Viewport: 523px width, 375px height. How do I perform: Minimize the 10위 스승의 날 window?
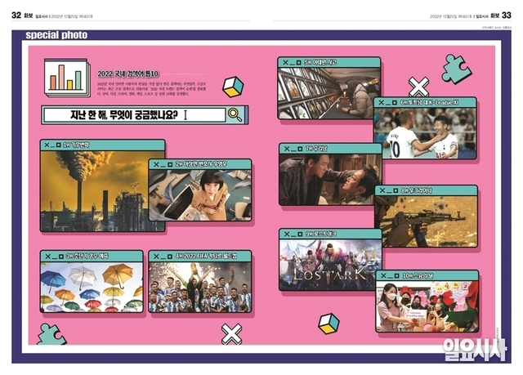[390, 277]
